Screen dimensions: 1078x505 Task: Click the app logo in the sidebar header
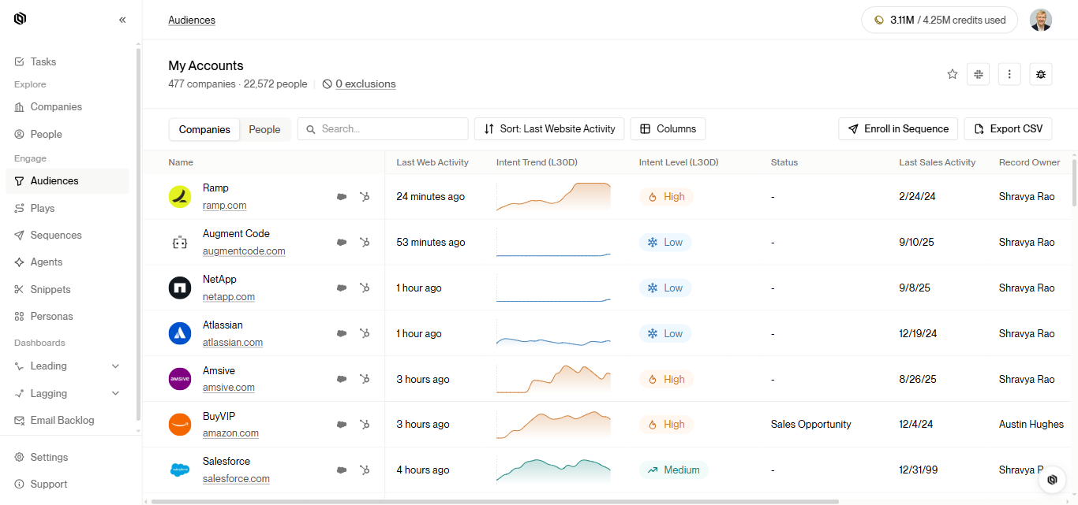pos(20,19)
